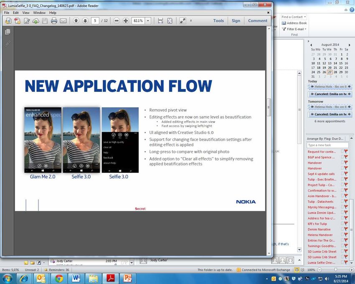
Task: Click the cloud upload toolbar icon
Action: pos(36,21)
